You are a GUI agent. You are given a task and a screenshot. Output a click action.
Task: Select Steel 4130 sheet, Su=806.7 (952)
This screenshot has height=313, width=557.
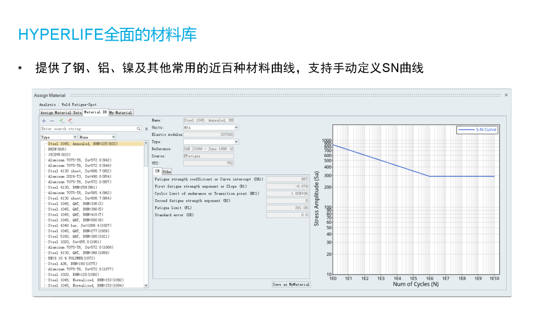79,171
